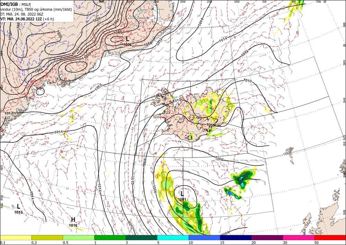
Task: Click the '0.1' value on the legend scale
Action: 2,242
